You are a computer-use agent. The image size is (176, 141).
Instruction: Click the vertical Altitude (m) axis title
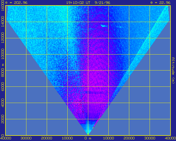click(x=173, y=70)
